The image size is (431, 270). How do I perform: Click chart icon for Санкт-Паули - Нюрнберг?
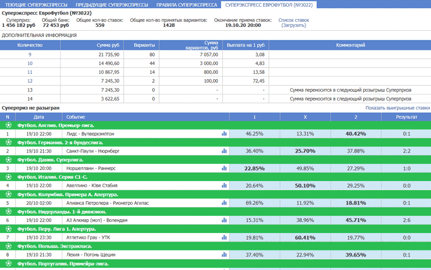(x=224, y=151)
